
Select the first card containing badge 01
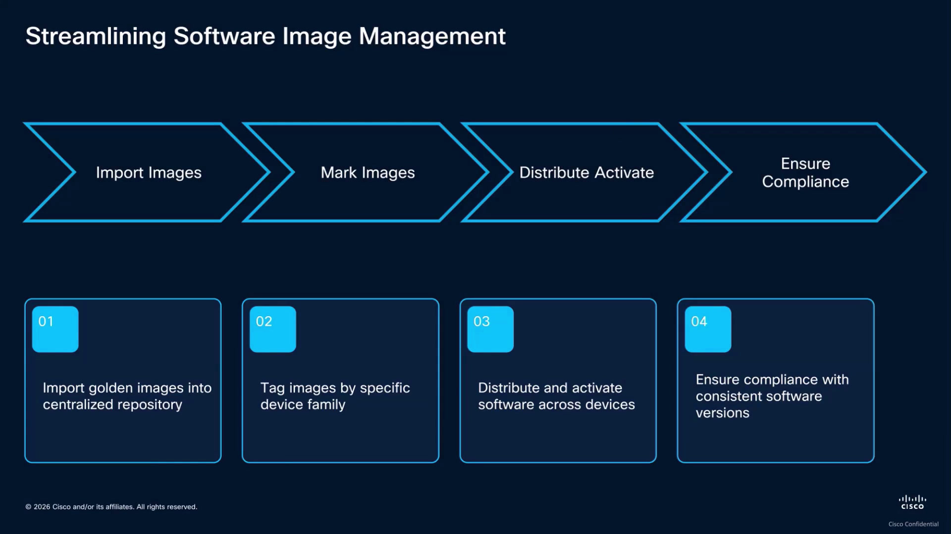pyautogui.click(x=123, y=381)
